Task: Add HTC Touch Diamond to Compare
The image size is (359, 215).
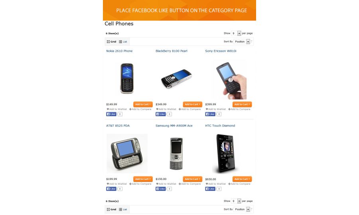Action: (239, 184)
